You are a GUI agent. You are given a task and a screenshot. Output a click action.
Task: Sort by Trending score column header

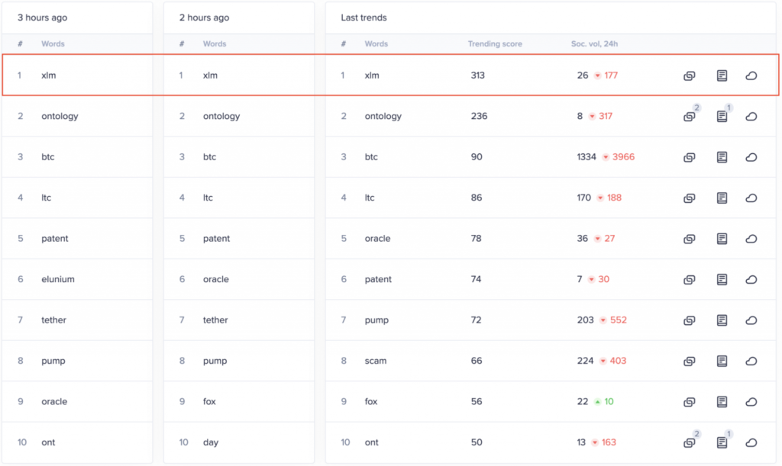click(x=495, y=43)
